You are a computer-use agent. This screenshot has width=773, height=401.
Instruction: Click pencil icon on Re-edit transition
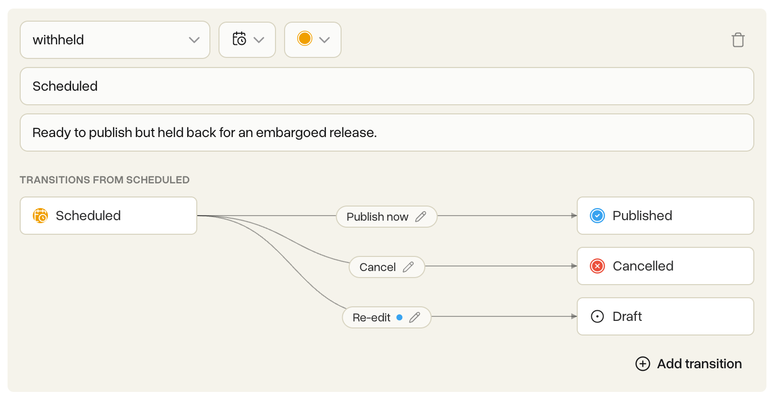(x=415, y=317)
